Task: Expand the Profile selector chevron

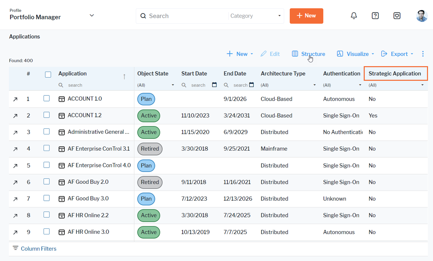Action: pyautogui.click(x=92, y=15)
